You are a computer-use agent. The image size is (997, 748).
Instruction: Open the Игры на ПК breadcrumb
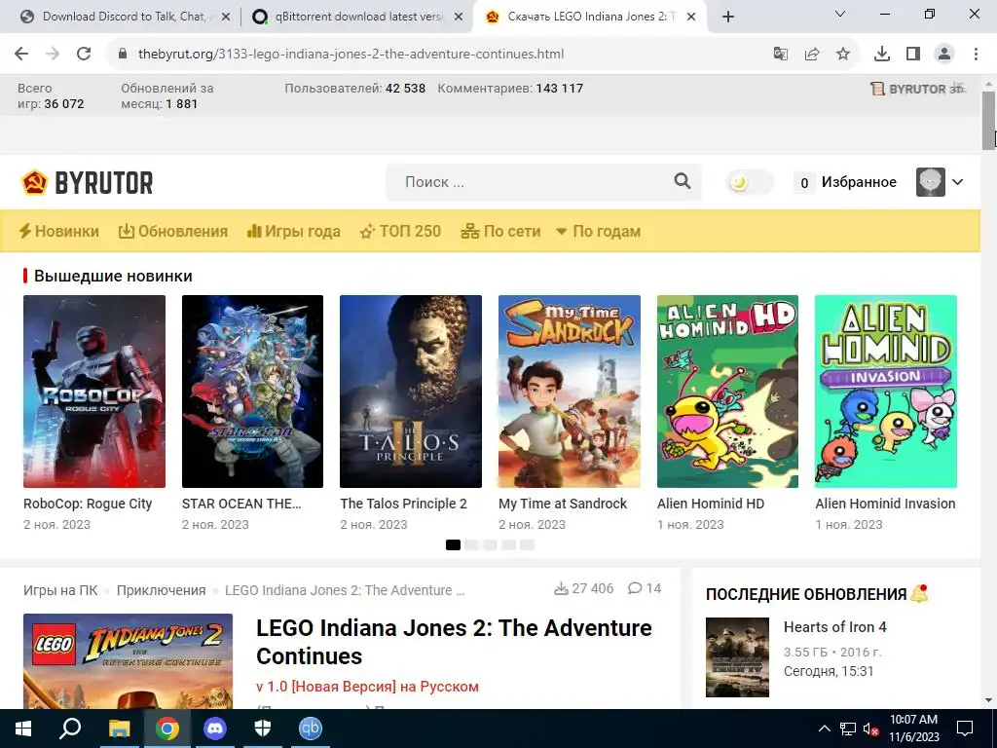(60, 590)
